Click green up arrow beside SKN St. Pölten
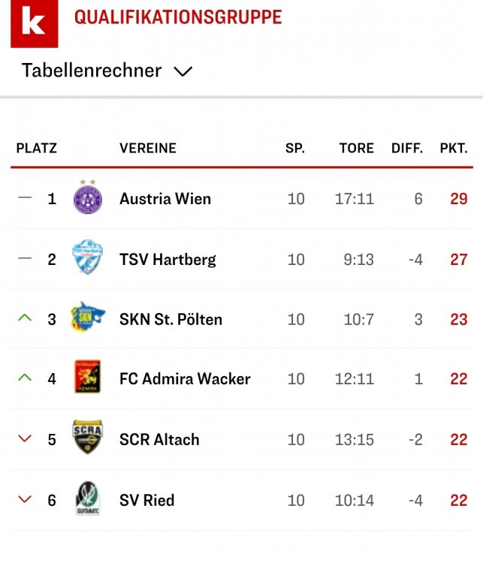 (25, 318)
